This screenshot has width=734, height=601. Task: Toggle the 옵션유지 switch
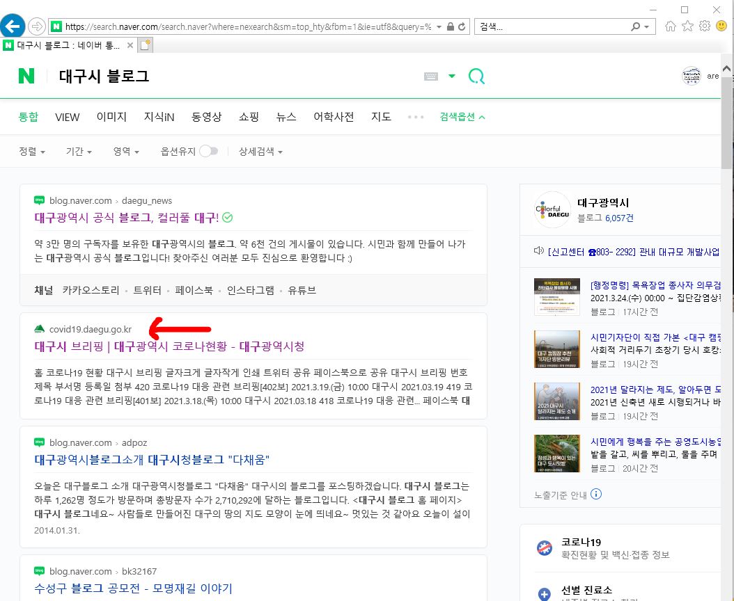209,151
